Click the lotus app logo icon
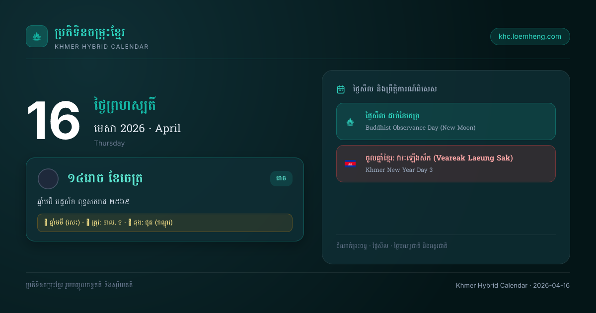This screenshot has height=313, width=596. click(37, 36)
